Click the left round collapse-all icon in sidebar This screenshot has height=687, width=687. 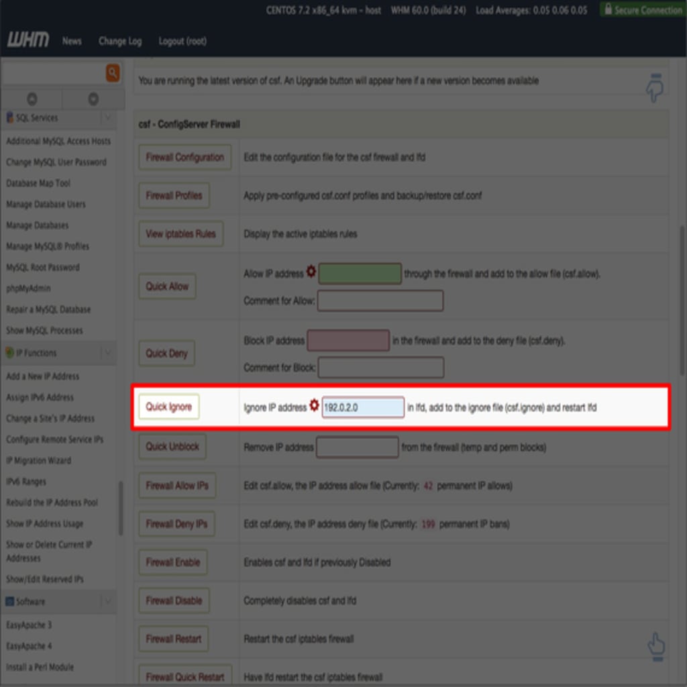point(32,99)
